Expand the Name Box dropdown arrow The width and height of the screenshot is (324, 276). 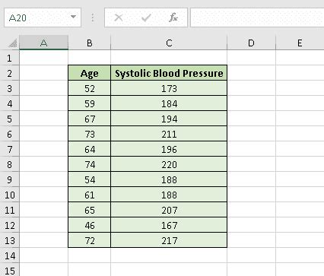73,17
